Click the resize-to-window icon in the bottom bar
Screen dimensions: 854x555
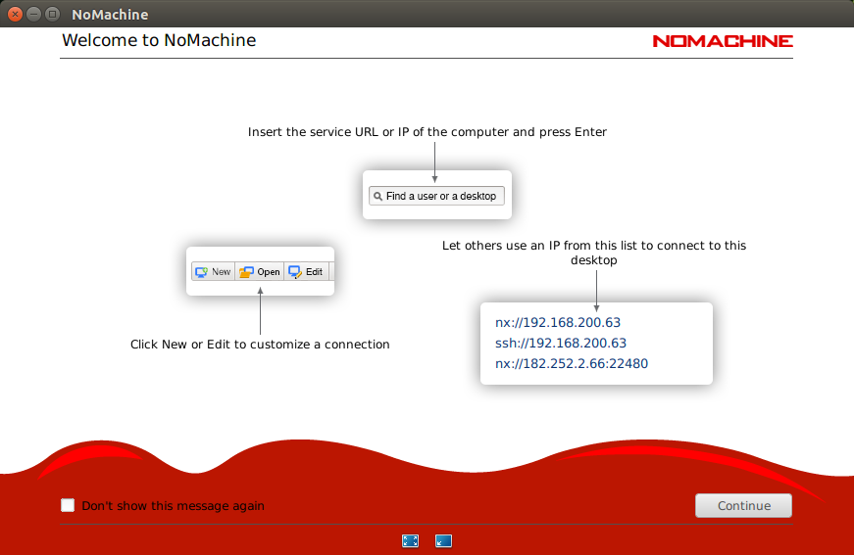pyautogui.click(x=443, y=541)
